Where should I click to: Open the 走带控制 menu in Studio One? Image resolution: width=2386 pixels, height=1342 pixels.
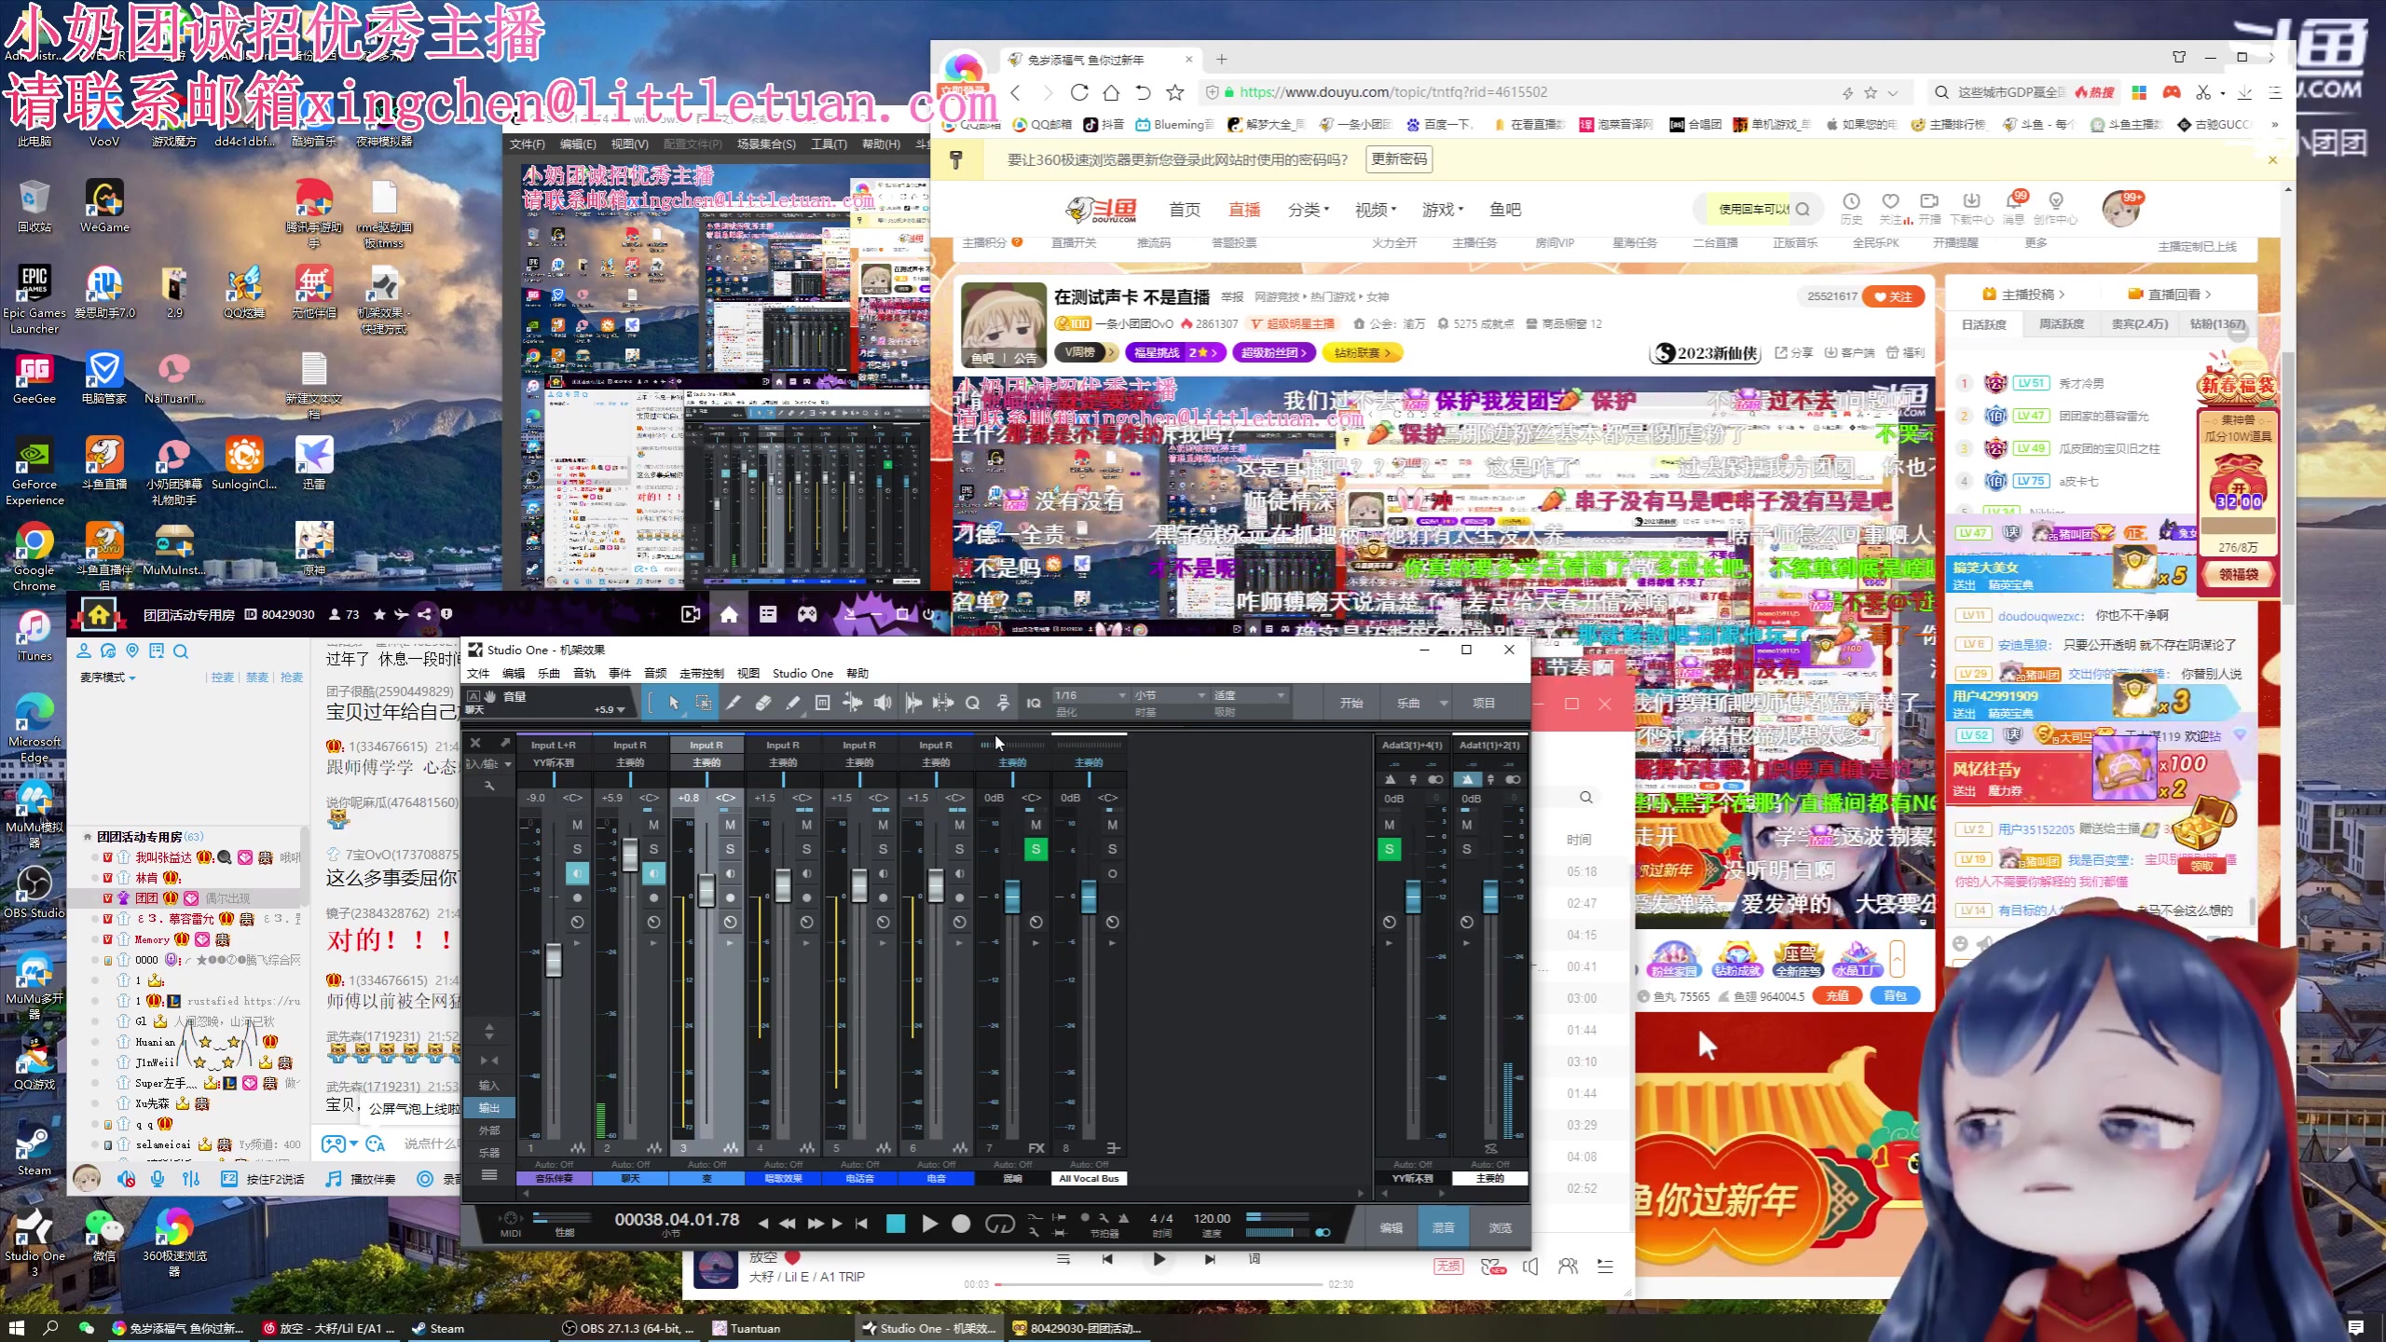tap(701, 673)
